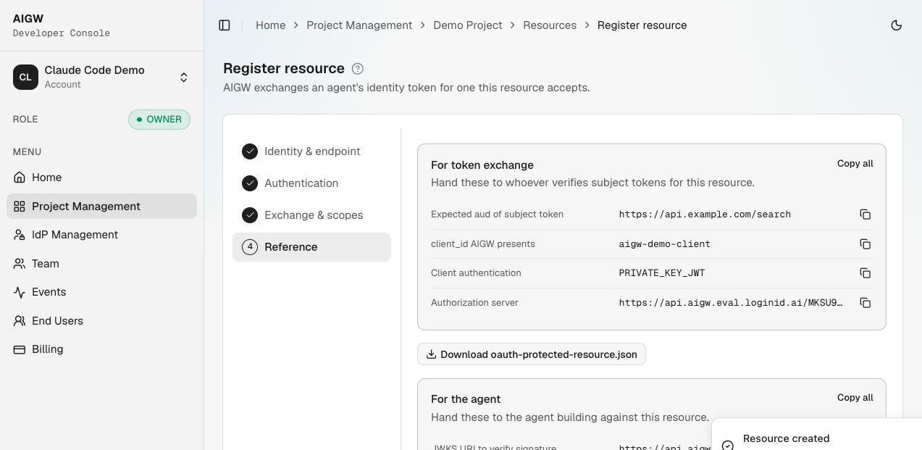Click Resources breadcrumb link
This screenshot has width=922, height=450.
[550, 25]
